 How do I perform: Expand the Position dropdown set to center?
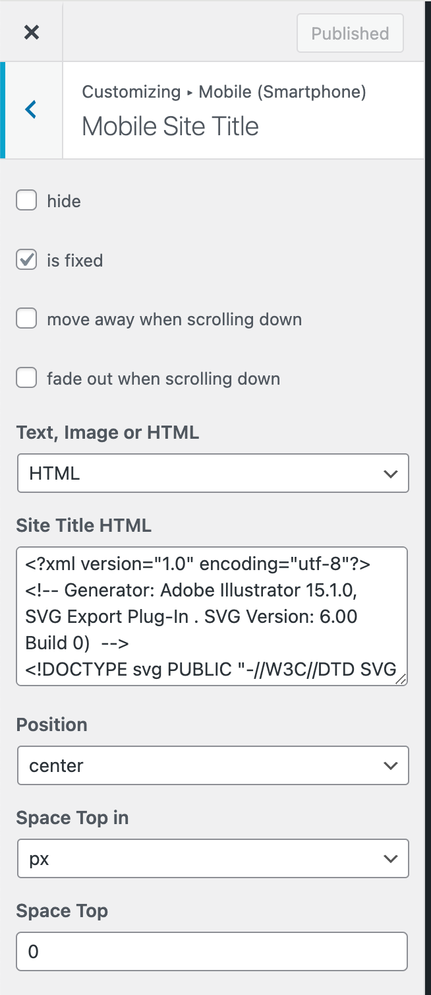(x=213, y=765)
